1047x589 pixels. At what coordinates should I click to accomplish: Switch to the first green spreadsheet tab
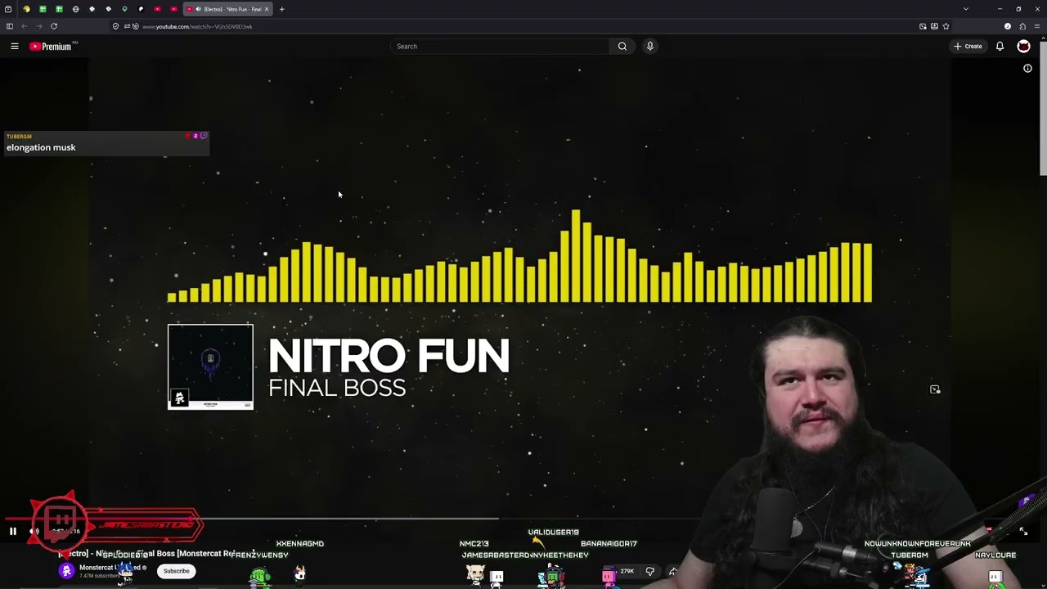click(x=43, y=9)
